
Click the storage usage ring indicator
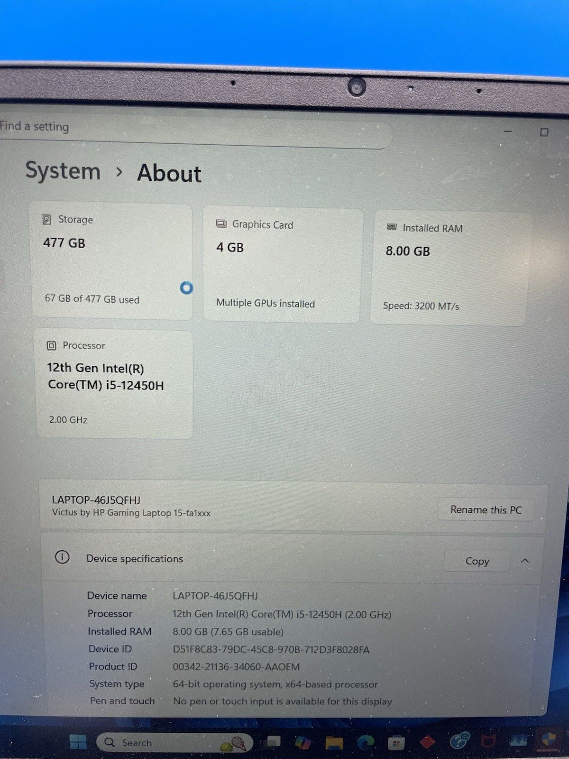pos(186,287)
